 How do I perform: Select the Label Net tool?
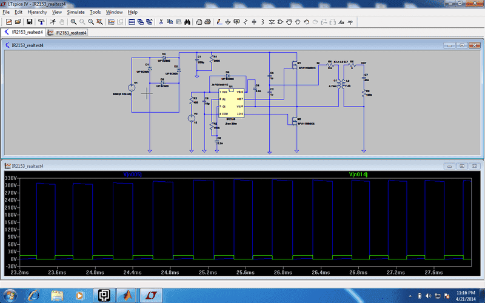click(236, 22)
